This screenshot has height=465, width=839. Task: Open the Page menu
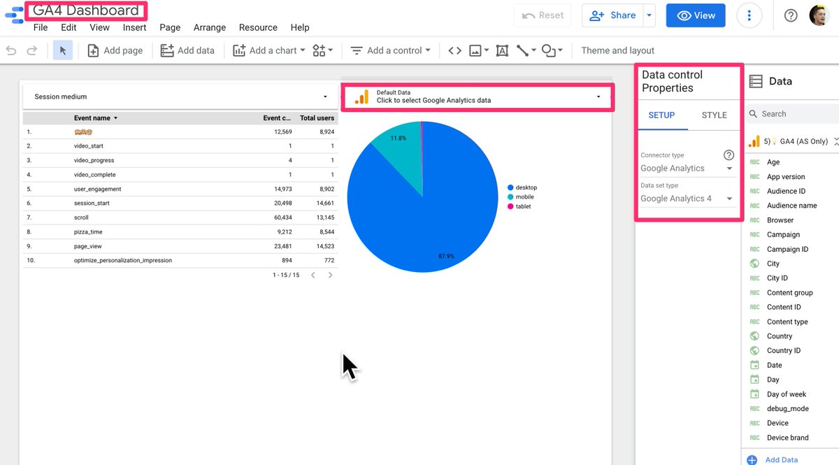click(x=170, y=27)
